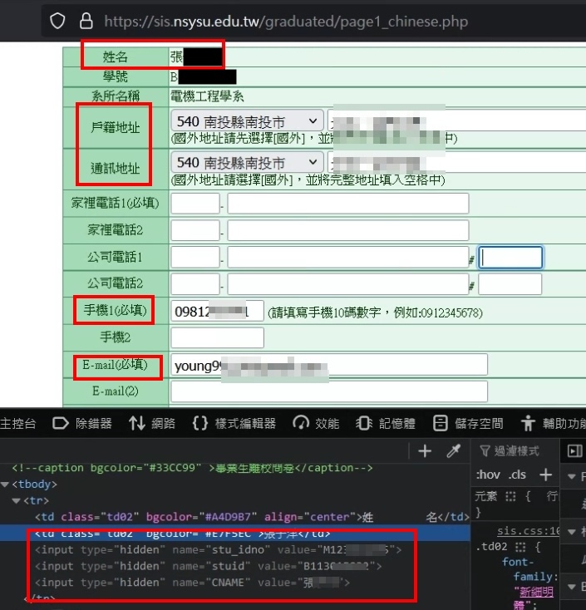Image resolution: width=586 pixels, height=610 pixels.
Task: Open the Performance (效能) tab
Action: [316, 423]
